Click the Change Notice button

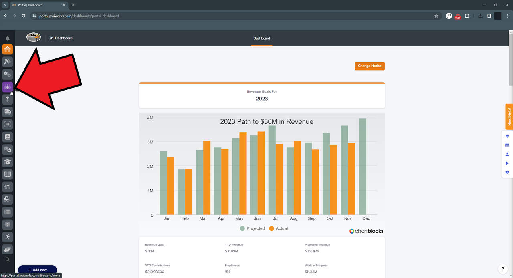pyautogui.click(x=370, y=66)
